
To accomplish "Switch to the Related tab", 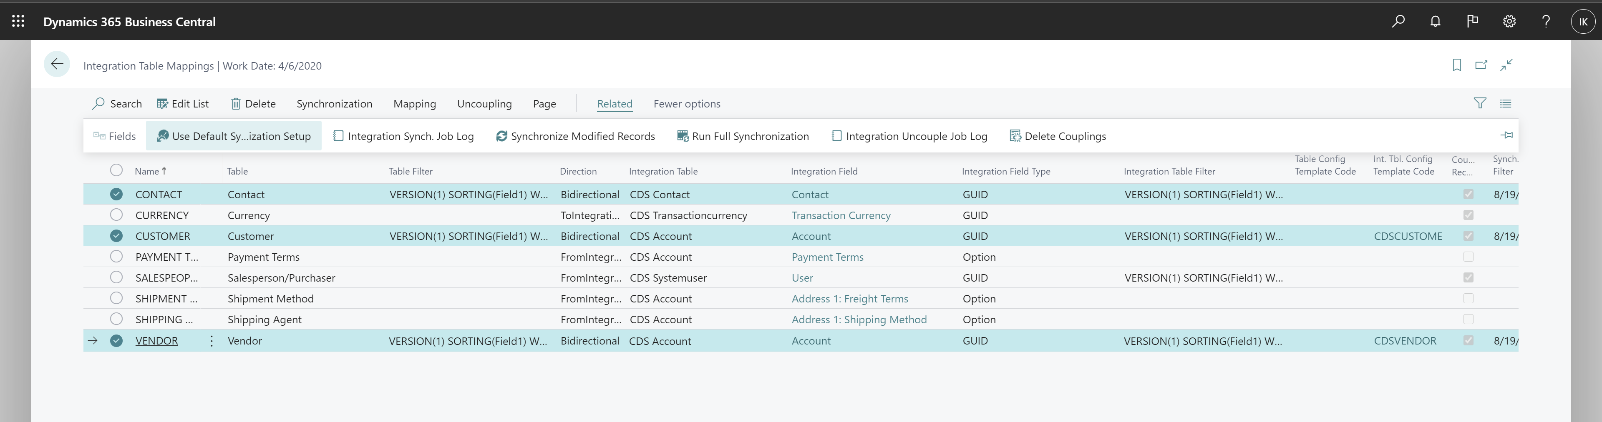I will [615, 103].
